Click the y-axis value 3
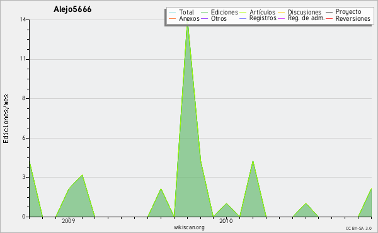Screen dimensions: 378x233 pyautogui.click(x=24, y=177)
